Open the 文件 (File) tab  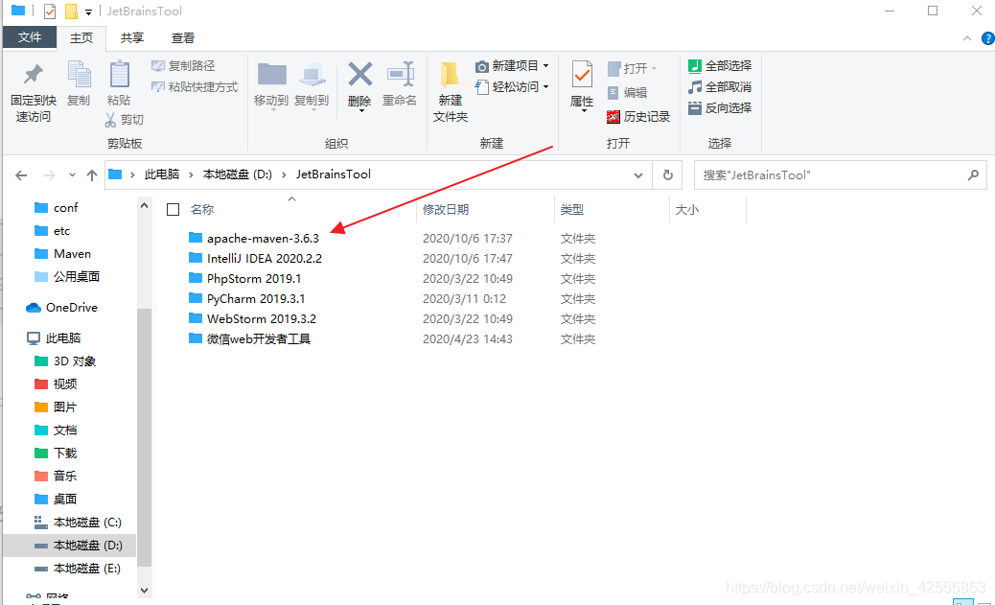click(30, 37)
